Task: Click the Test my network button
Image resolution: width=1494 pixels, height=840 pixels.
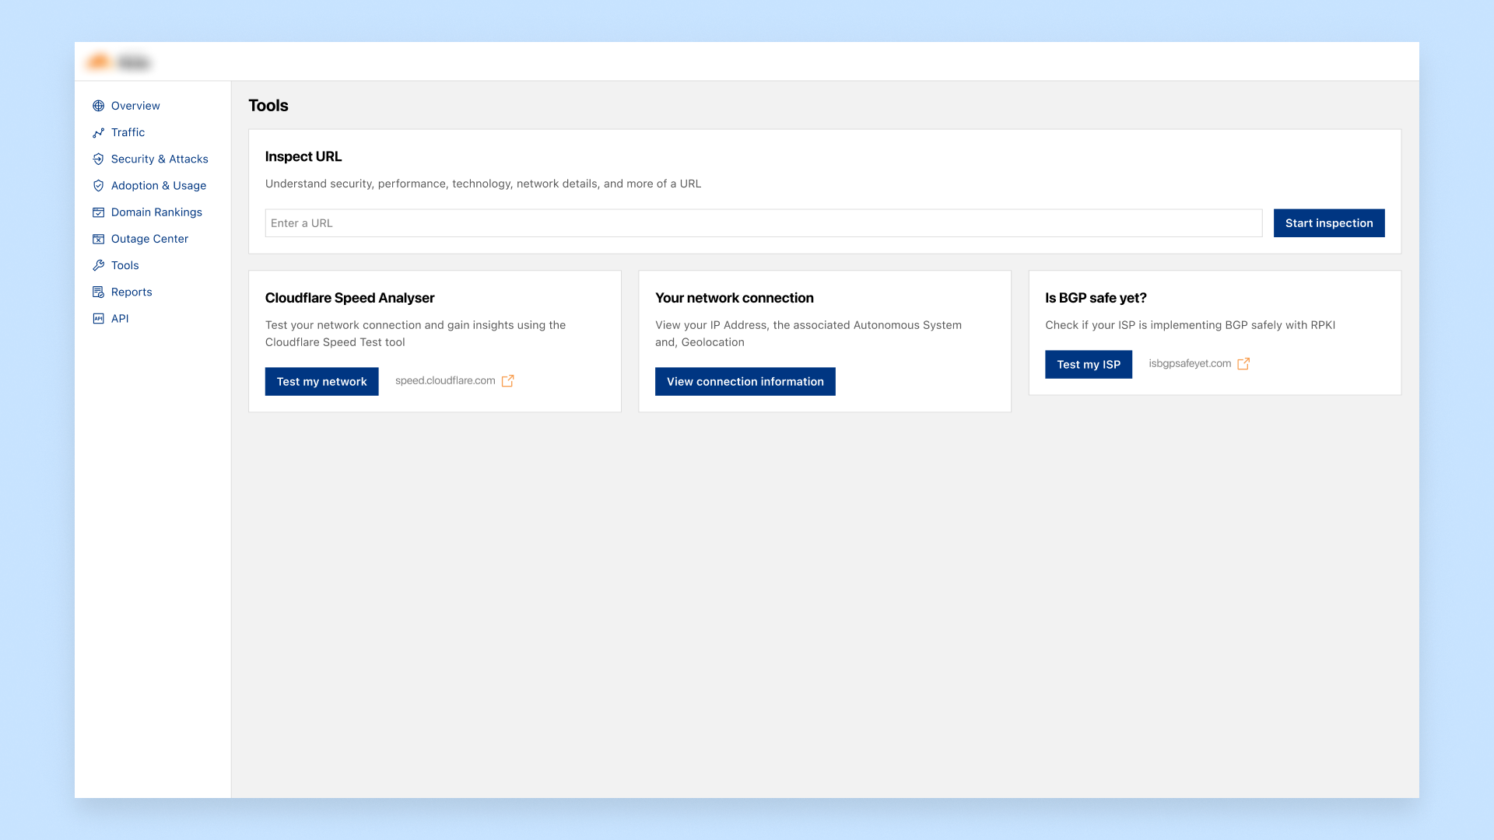Action: point(321,382)
